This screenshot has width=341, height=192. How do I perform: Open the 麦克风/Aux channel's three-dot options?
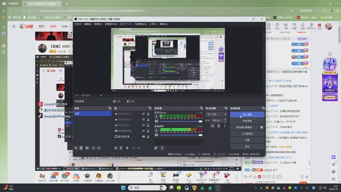pos(156,116)
